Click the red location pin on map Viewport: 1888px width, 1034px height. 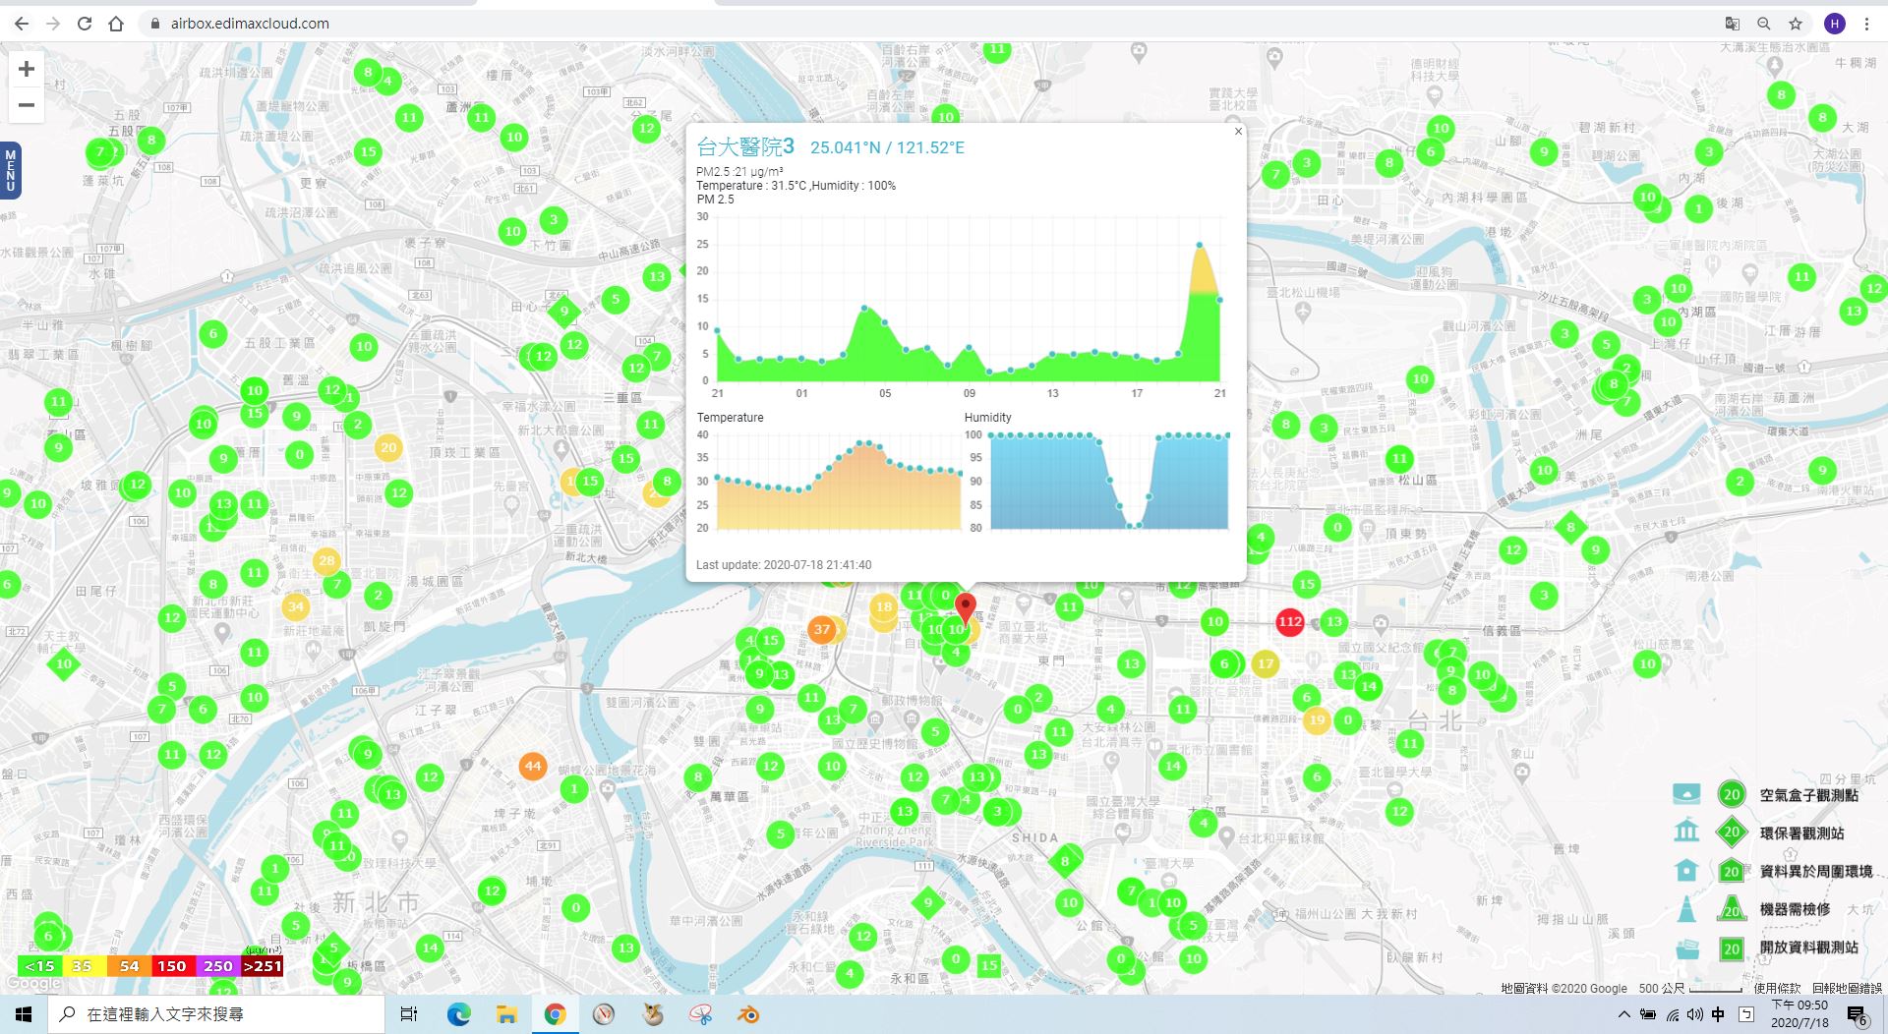tap(966, 607)
